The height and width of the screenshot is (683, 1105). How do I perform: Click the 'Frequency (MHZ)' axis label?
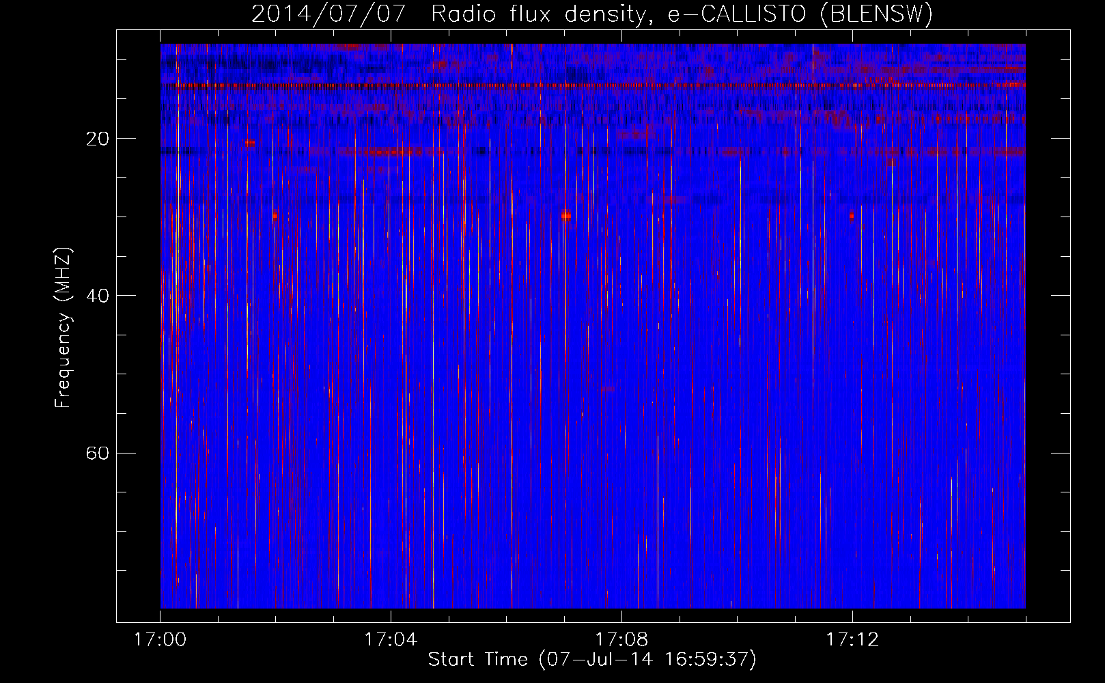pos(63,327)
